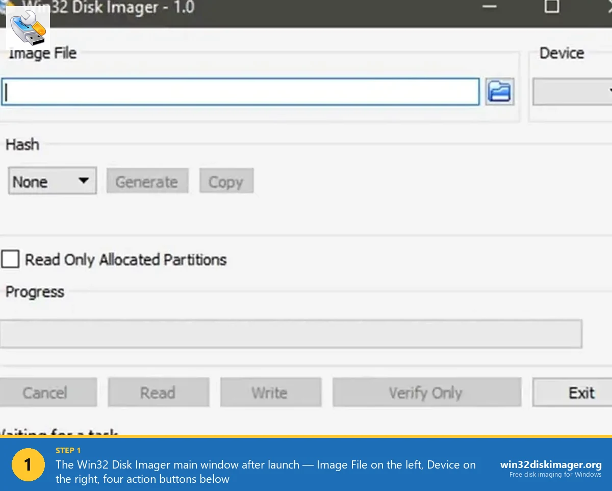Click the Progress bar
612x491 pixels.
coord(292,333)
